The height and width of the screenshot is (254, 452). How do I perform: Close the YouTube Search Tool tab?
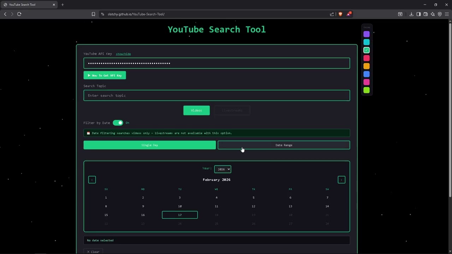(54, 5)
